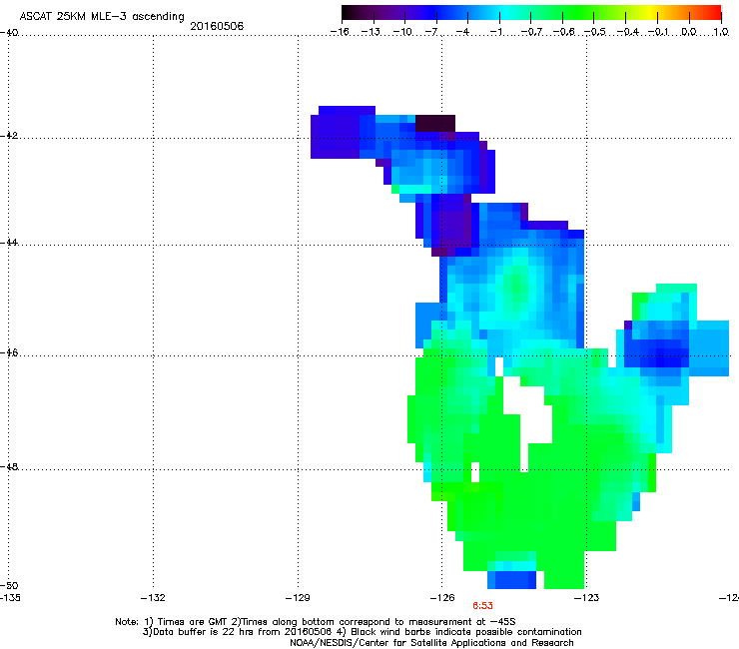This screenshot has width=739, height=649.
Task: Click the colorbar tick label -0.7
Action: click(x=531, y=32)
